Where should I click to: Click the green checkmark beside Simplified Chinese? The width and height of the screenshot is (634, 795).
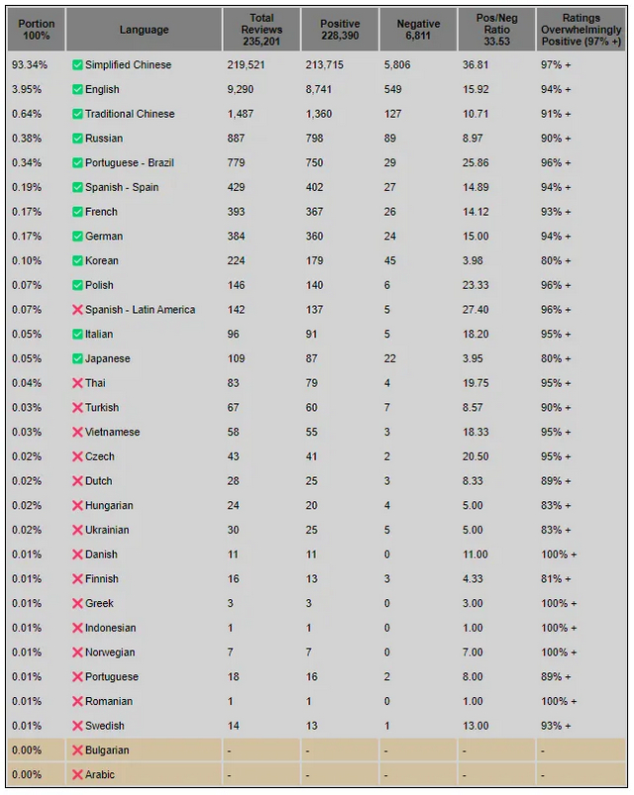[x=77, y=65]
